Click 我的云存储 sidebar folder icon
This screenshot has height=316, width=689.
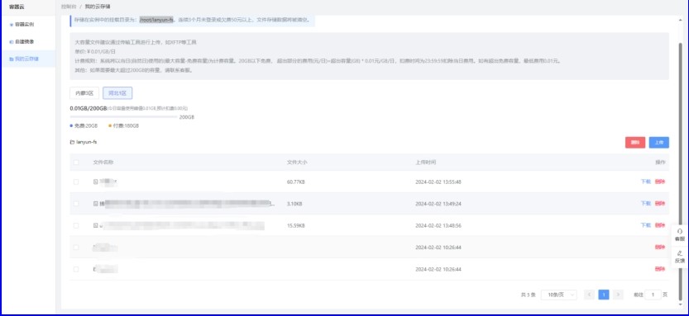(12, 59)
